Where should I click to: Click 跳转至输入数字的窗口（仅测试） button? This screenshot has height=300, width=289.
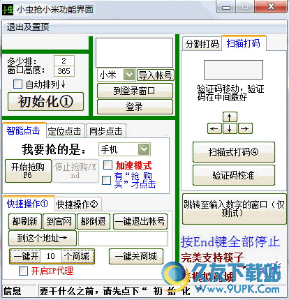coord(234,209)
